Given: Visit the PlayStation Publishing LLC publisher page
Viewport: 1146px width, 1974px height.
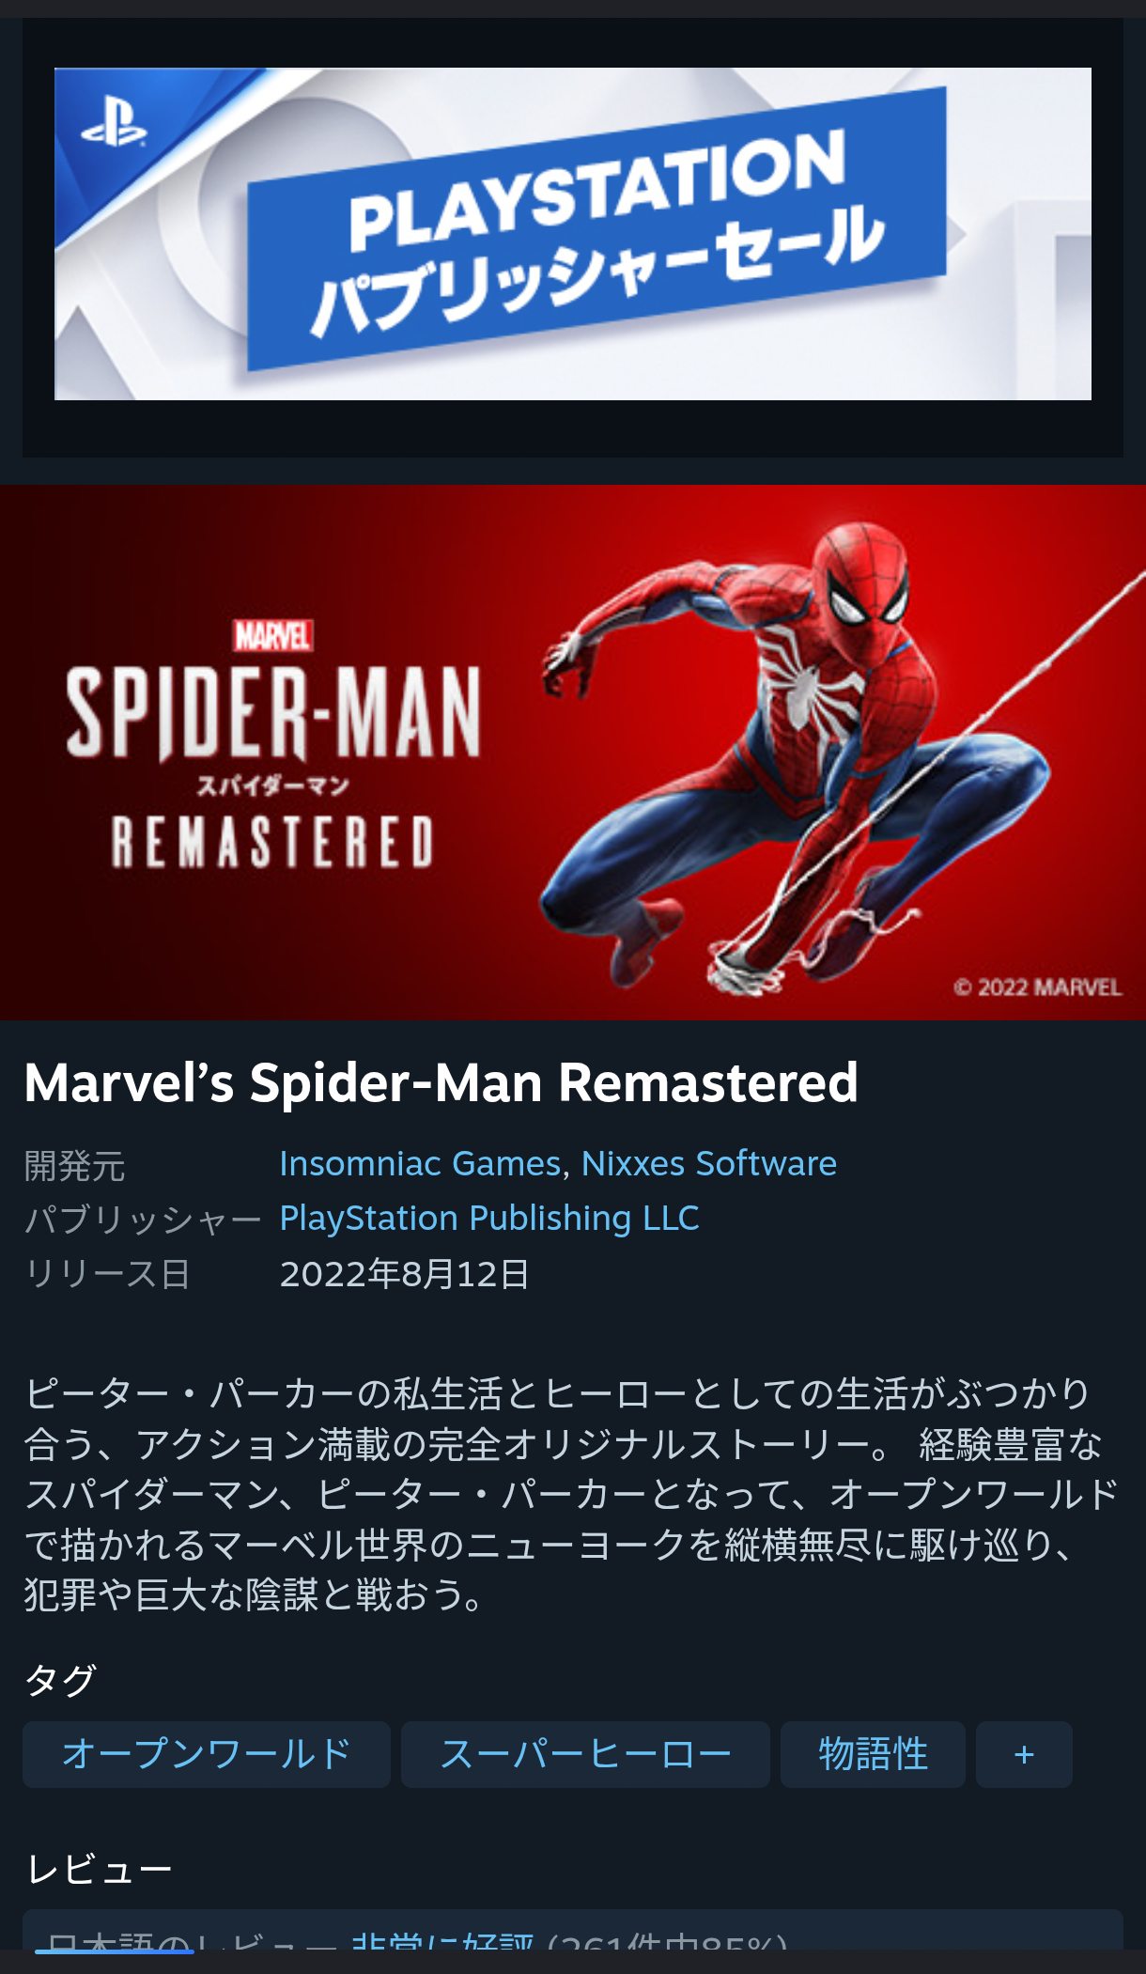Looking at the screenshot, I should [489, 1218].
